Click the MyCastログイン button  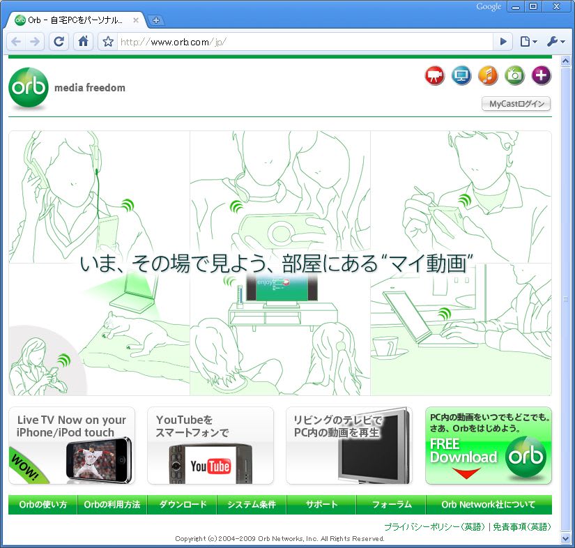(516, 104)
